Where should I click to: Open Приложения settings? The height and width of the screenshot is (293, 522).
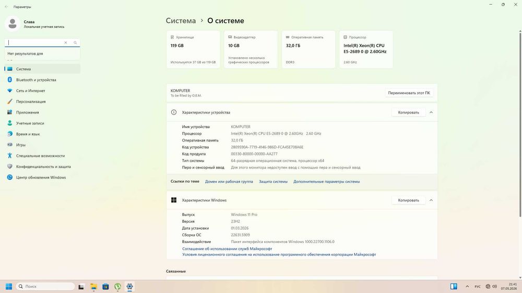(42, 112)
